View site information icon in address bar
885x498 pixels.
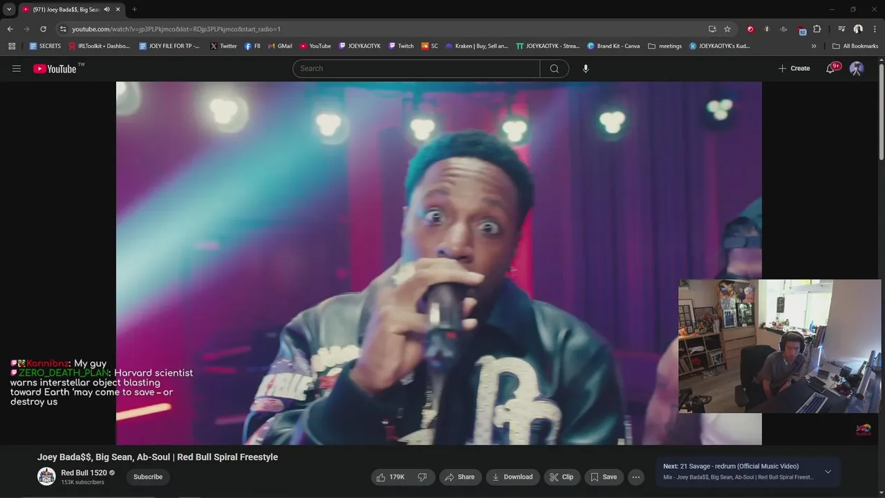63,29
